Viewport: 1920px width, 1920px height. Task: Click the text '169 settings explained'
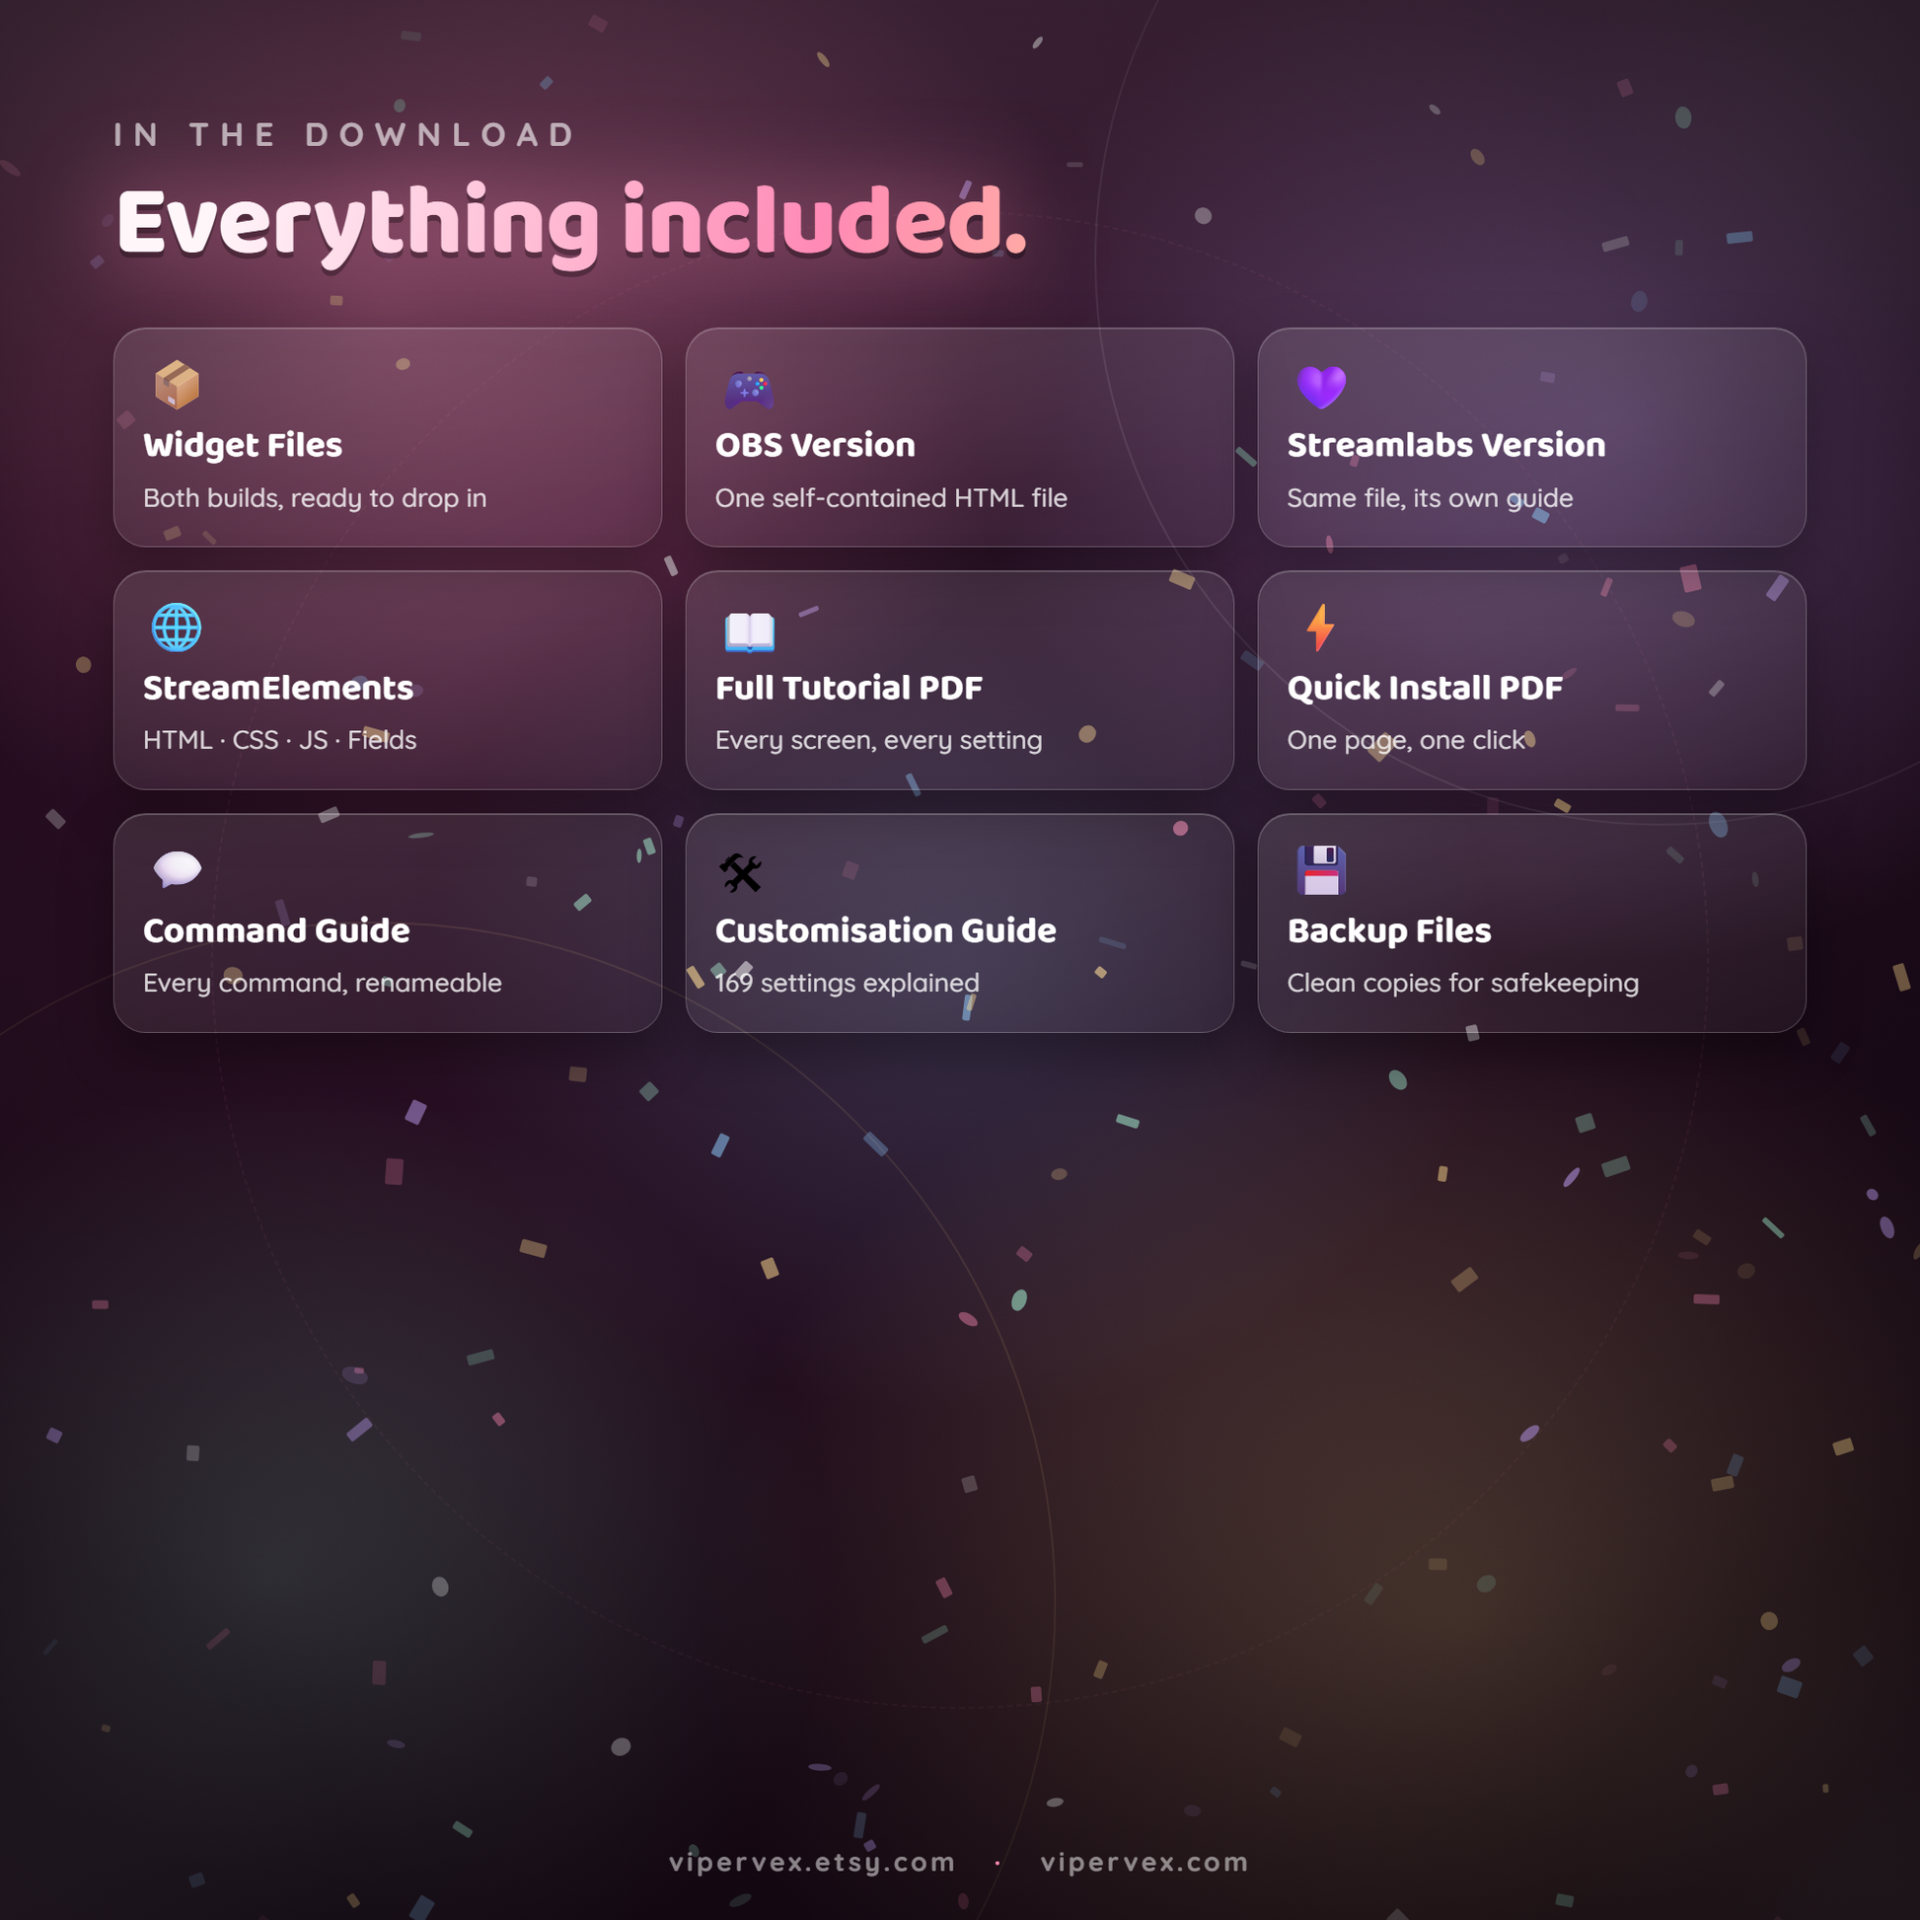tap(847, 983)
